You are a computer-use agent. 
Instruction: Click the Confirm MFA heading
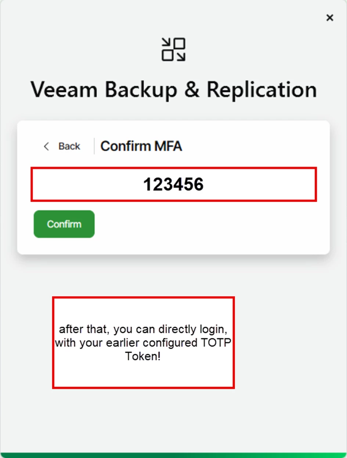[x=141, y=146]
